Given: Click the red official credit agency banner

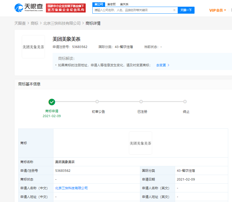Looking at the screenshot, I should tap(66, 8).
